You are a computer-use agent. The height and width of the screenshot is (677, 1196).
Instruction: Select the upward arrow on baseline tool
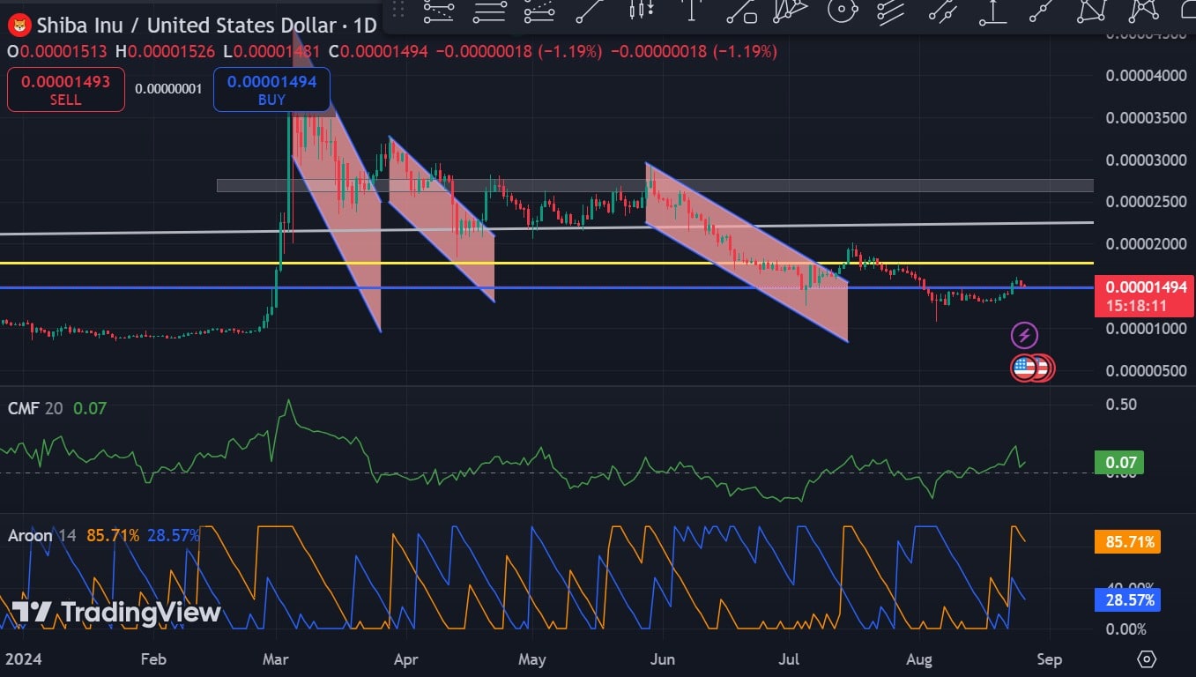tap(993, 11)
